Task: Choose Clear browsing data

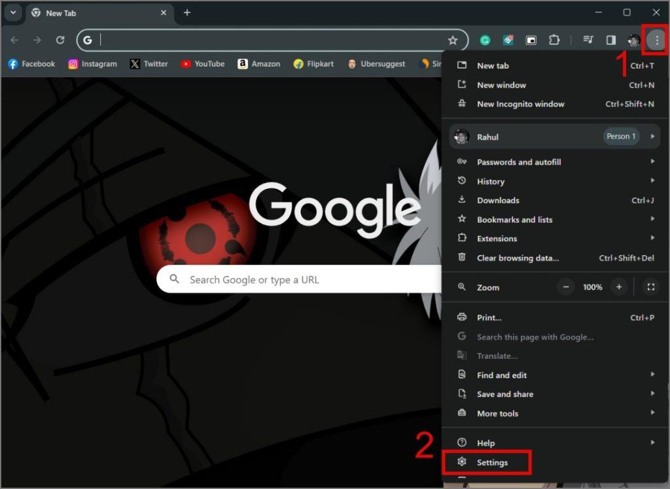Action: tap(555, 258)
